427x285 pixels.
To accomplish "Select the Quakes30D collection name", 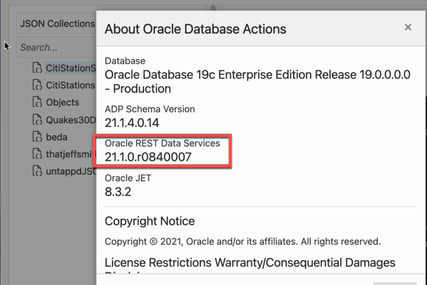I will point(71,120).
